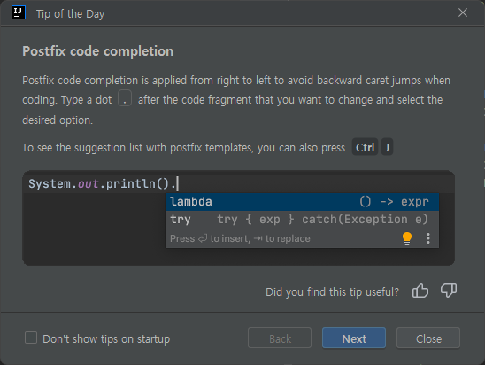Click the Tip of the Day title

[71, 14]
